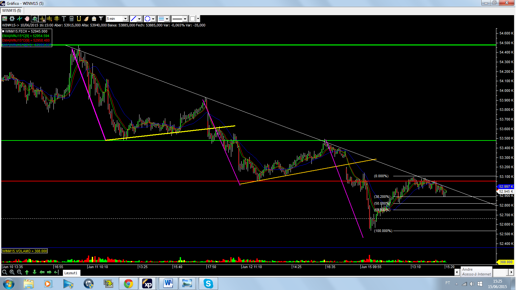The height and width of the screenshot is (290, 516).
Task: Click the 52.945 K current price label
Action: [x=506, y=191]
